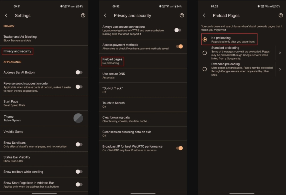Toggle Address Bar At Bottom switch

79,73
